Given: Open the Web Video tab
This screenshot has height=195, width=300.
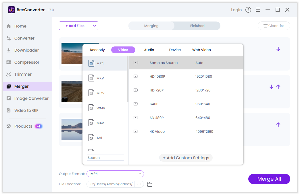Looking at the screenshot, I should tap(201, 50).
